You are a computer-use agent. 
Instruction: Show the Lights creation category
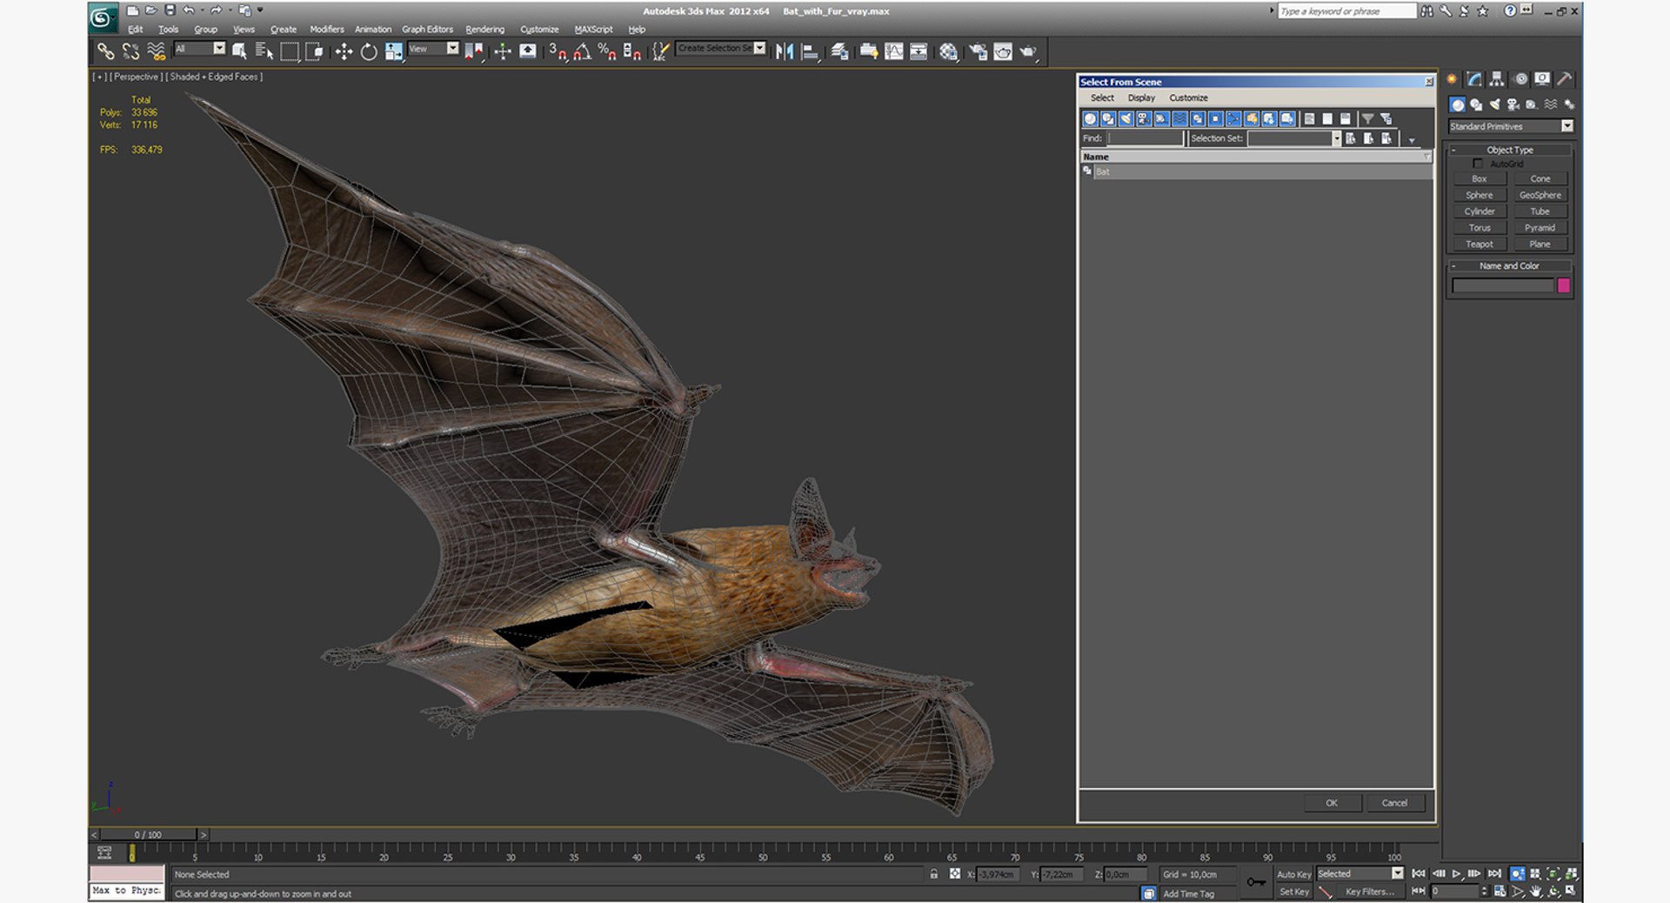pyautogui.click(x=1494, y=104)
